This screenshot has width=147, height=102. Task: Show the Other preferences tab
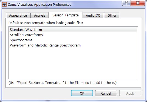tap(112, 15)
